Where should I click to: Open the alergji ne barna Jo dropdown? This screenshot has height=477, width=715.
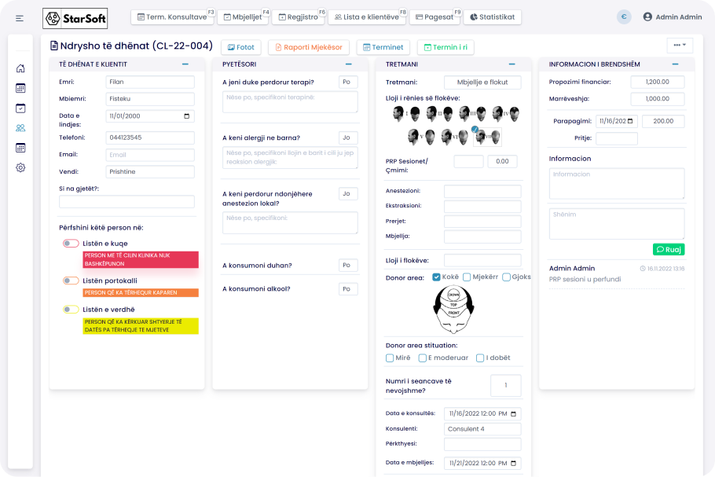pyautogui.click(x=348, y=138)
